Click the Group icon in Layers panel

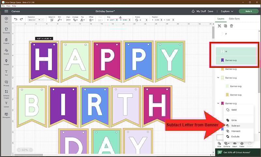[219, 26]
